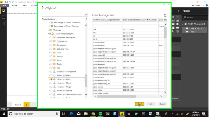This screenshot has height=117, width=209.
Task: Click the tree list down scroll arrow
Action: click(86, 95)
